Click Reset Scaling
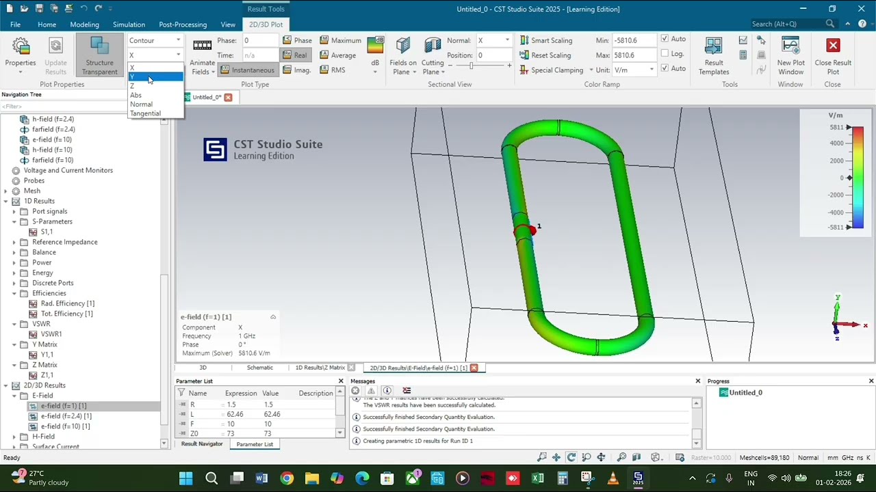Screen dimensions: 876x492 545,55
